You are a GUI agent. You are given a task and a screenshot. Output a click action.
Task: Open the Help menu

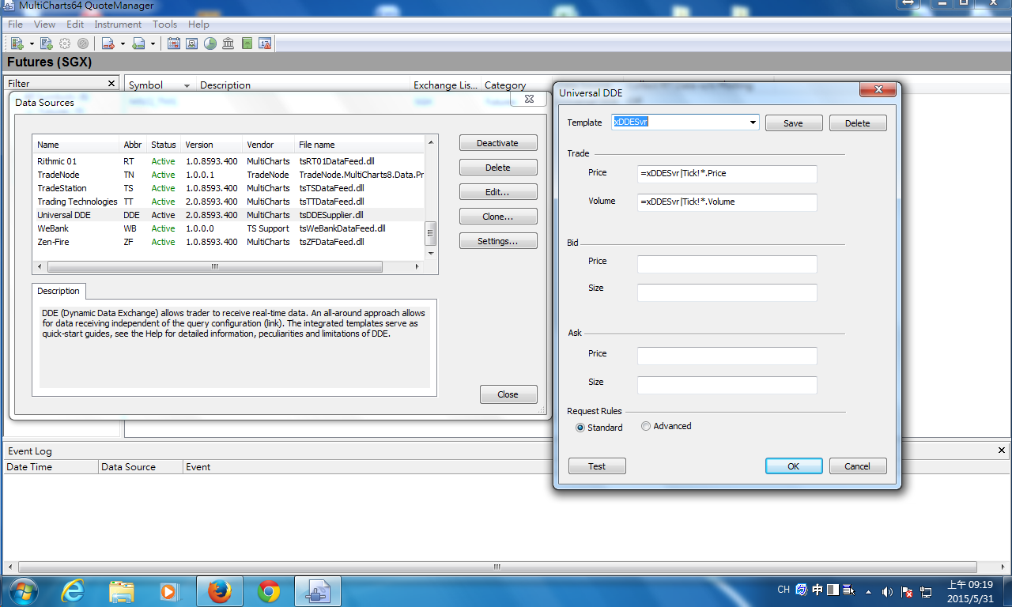pos(198,25)
